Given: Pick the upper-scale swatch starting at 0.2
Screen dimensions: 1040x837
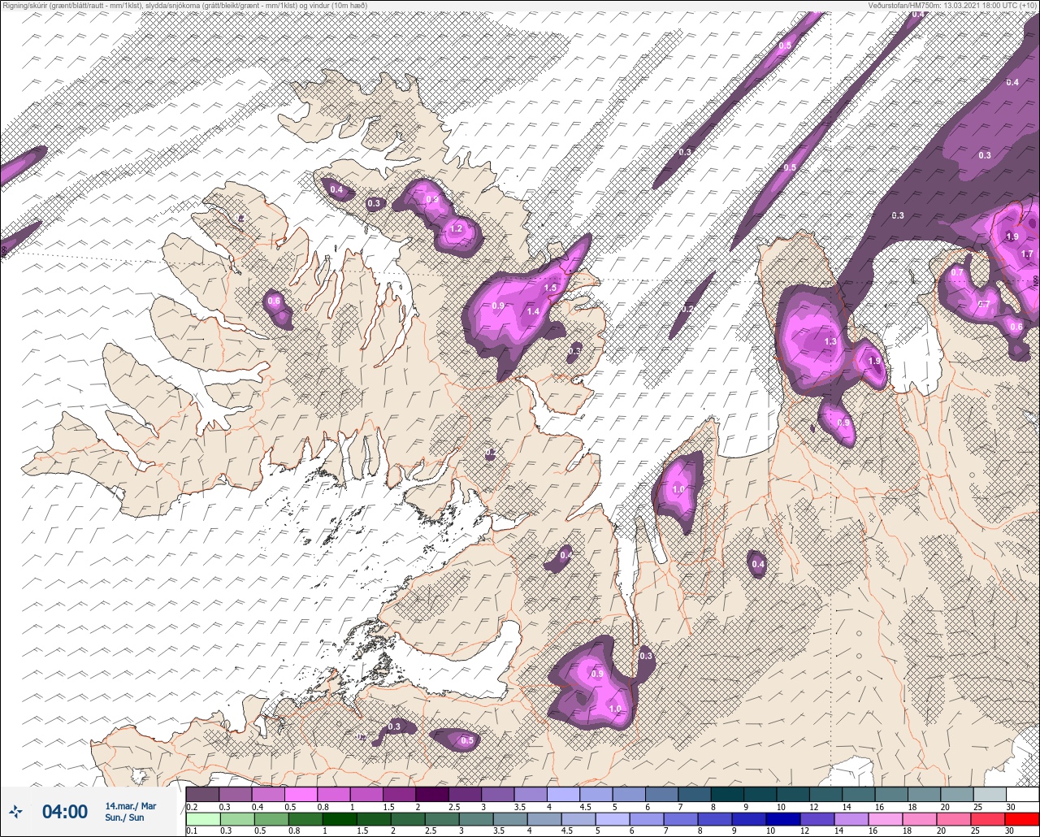Looking at the screenshot, I should [202, 794].
